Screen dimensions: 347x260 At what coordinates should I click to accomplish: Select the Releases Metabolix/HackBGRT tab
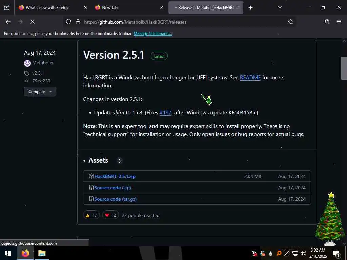coord(206,7)
